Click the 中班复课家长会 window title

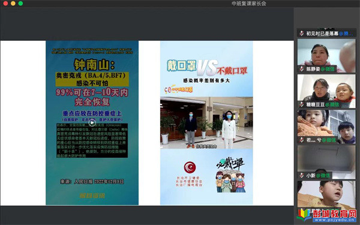click(249, 4)
